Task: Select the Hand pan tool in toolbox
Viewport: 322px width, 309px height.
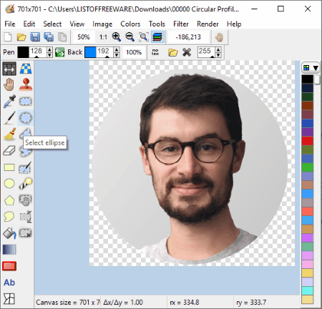Action: click(9, 84)
